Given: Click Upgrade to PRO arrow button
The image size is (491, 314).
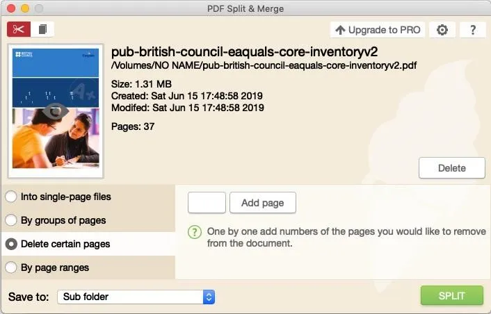Looking at the screenshot, I should point(378,30).
